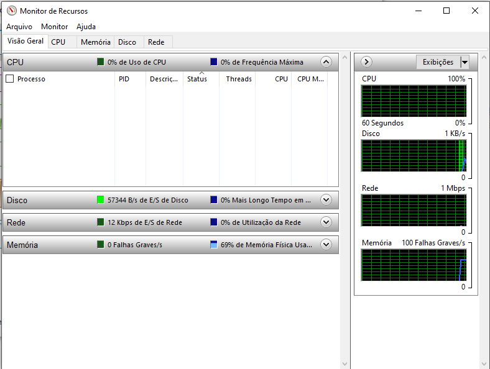
Task: Click the blue Utilização da Rede swatch
Action: [x=214, y=222]
